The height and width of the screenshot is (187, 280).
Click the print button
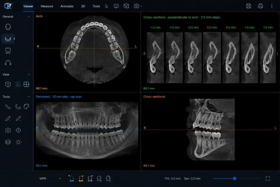click(260, 6)
